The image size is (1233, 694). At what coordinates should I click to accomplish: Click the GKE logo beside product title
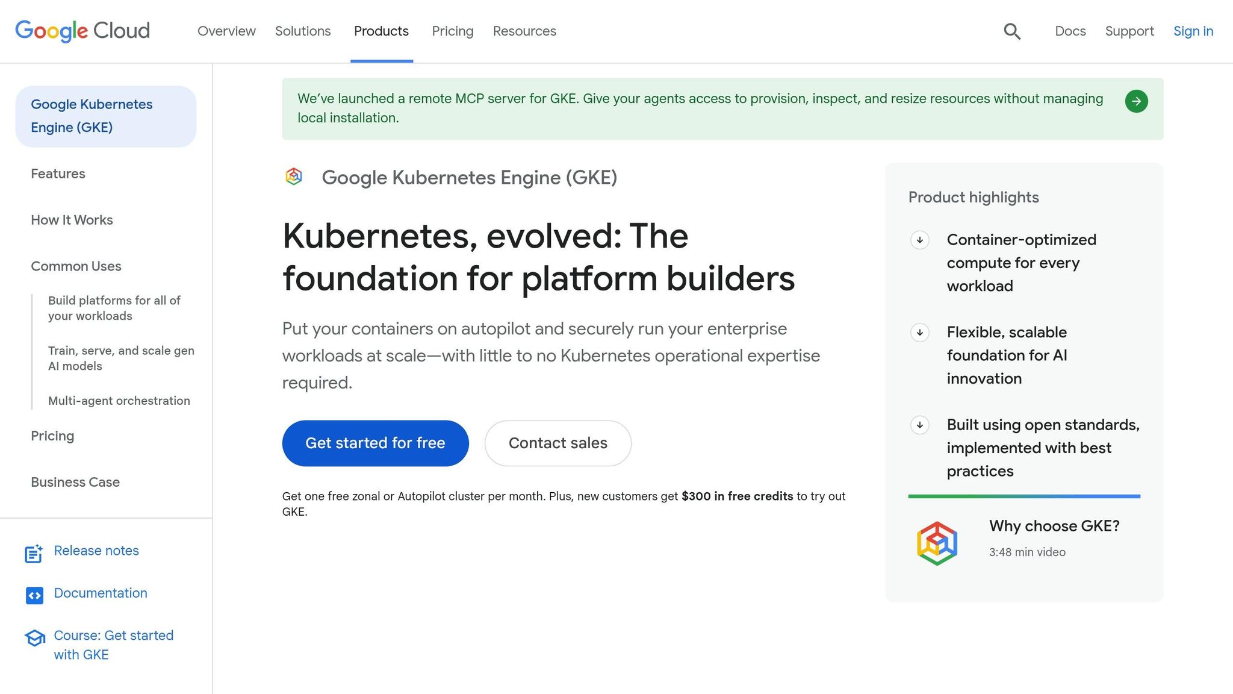click(x=294, y=177)
